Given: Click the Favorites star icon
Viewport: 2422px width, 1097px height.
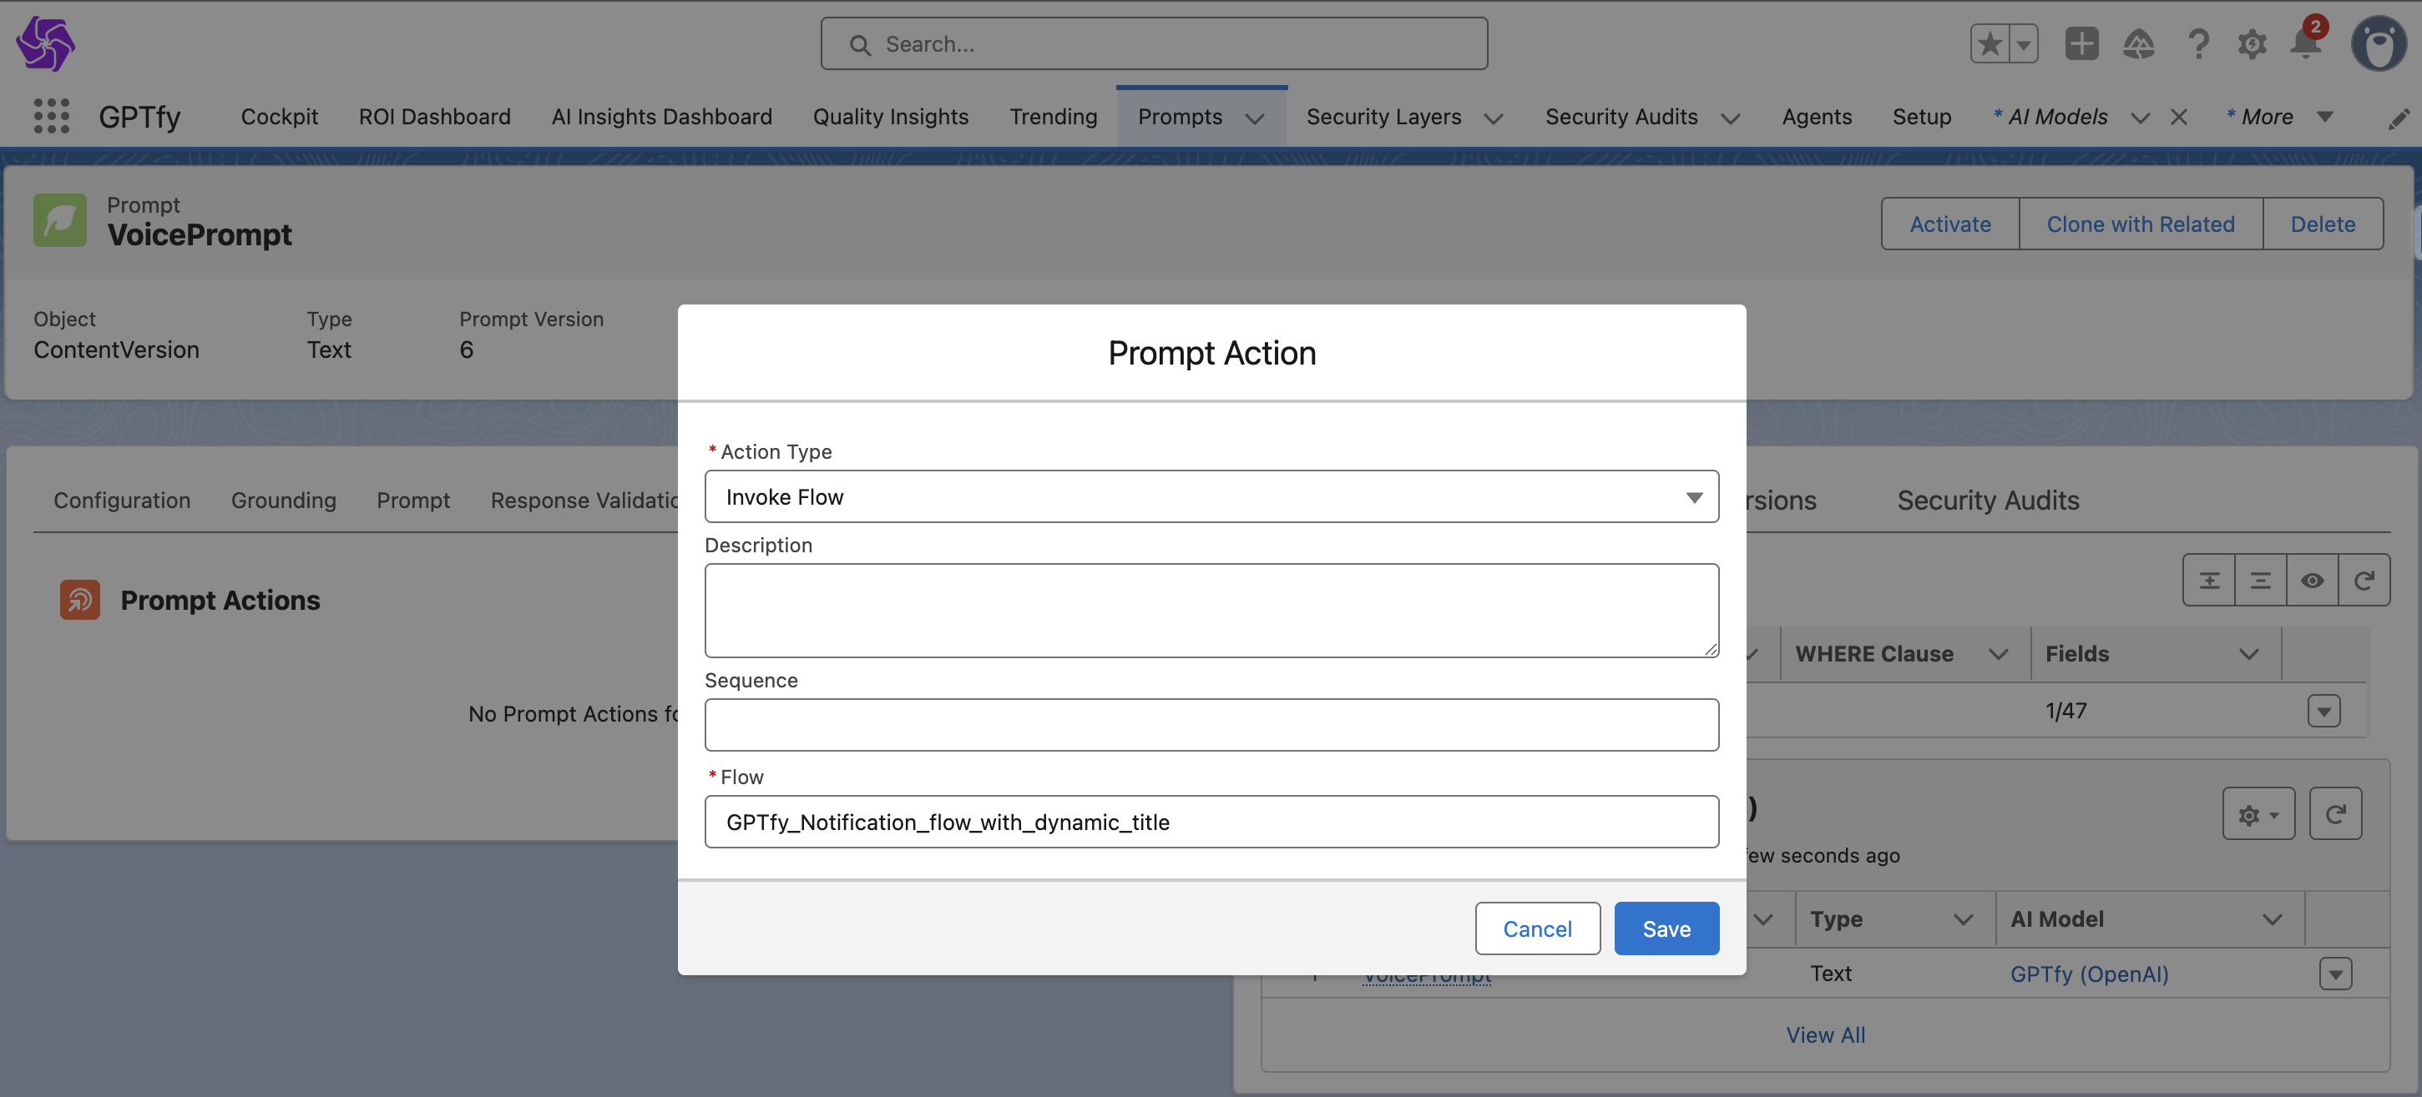Looking at the screenshot, I should (1990, 44).
